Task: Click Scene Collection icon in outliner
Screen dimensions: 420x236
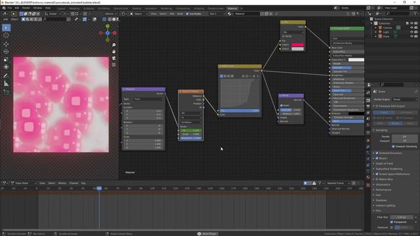Action: 371,19
